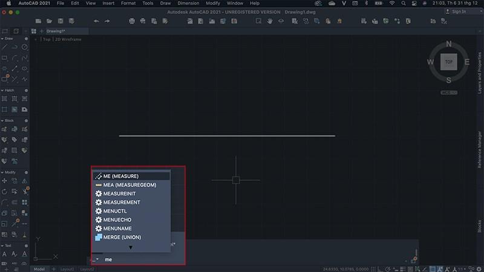
Task: Open the Format menu
Action: point(128,3)
